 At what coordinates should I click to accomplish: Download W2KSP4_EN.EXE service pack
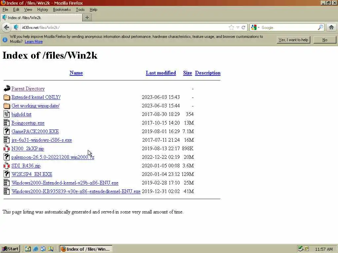tap(32, 174)
